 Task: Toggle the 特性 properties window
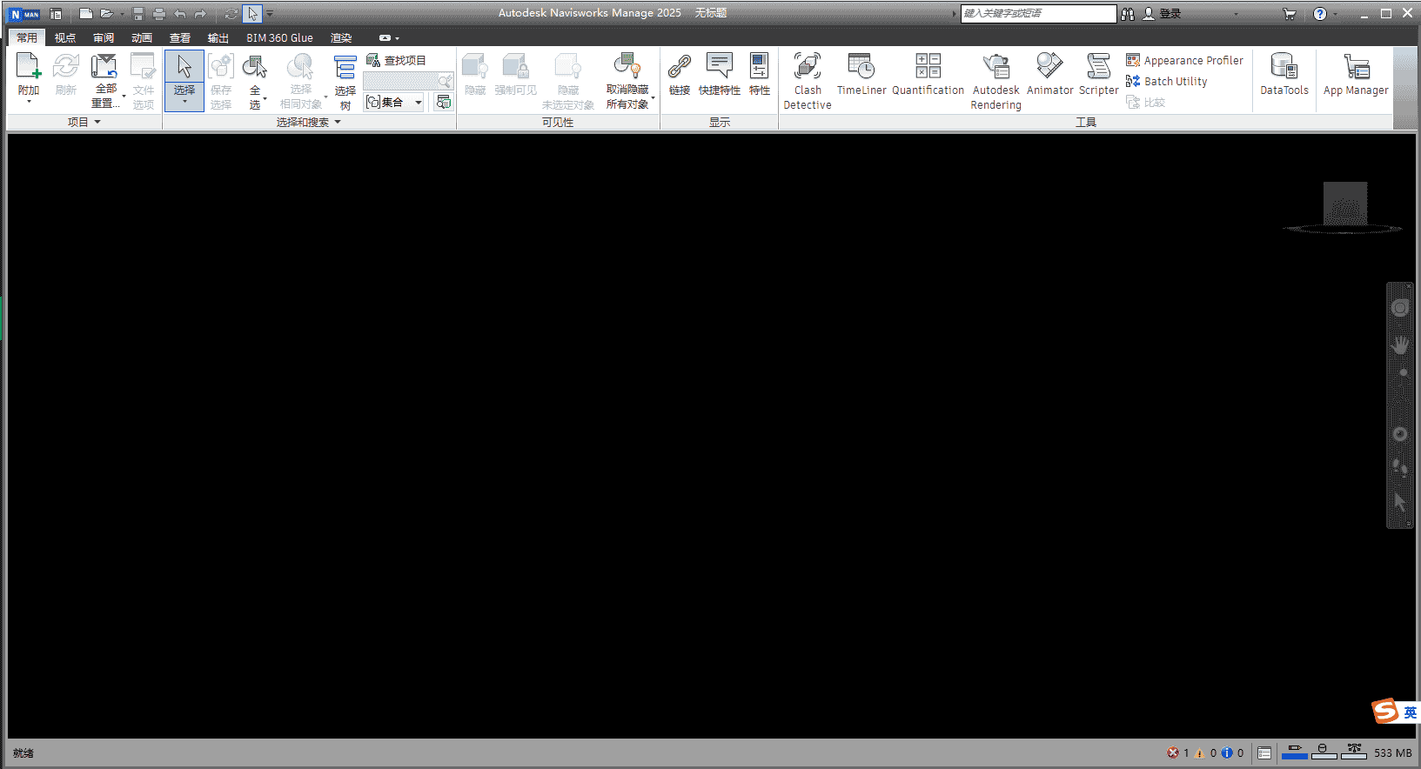[x=759, y=75]
